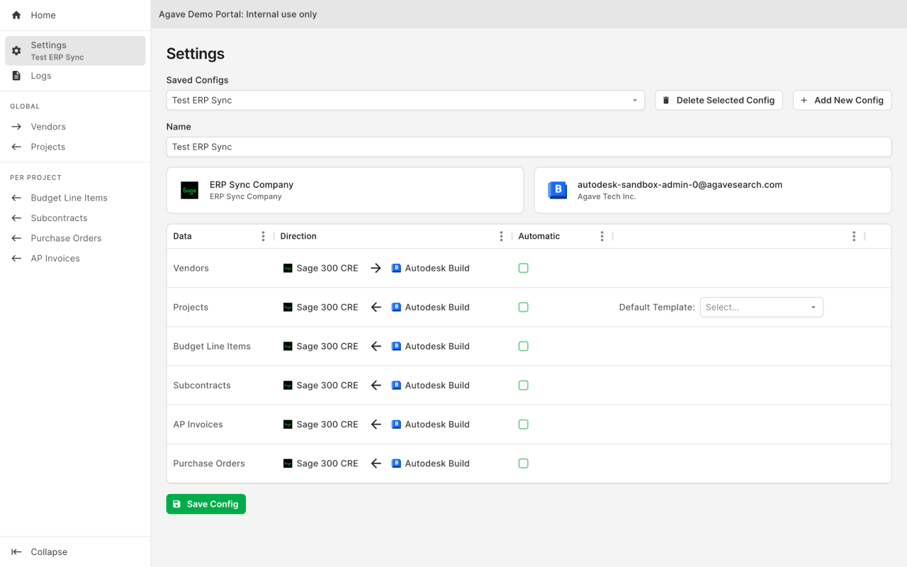This screenshot has height=567, width=907.
Task: Open Subcontracts in the sidebar
Action: click(x=75, y=218)
